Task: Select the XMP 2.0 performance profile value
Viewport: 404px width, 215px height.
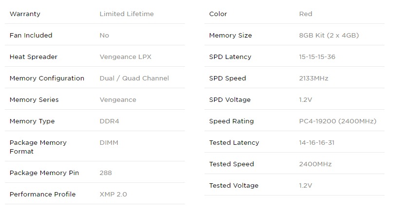Action: [x=113, y=195]
